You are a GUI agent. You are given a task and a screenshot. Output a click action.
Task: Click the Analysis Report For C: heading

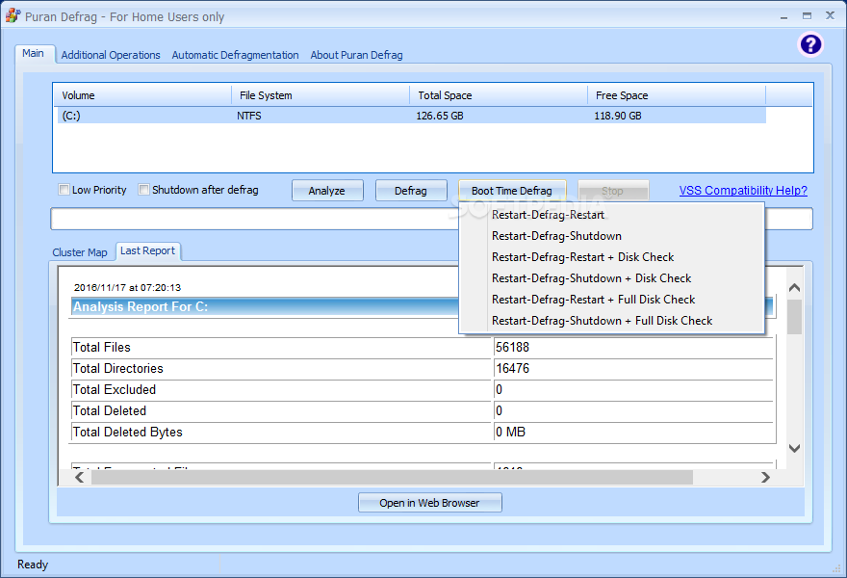coord(141,306)
